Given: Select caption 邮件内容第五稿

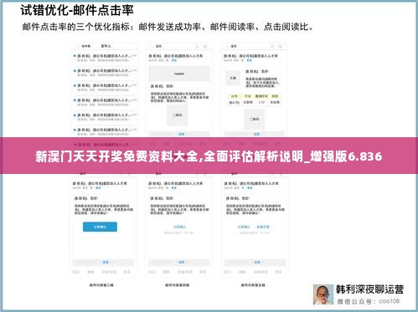Looking at the screenshot, I should pyautogui.click(x=253, y=285).
